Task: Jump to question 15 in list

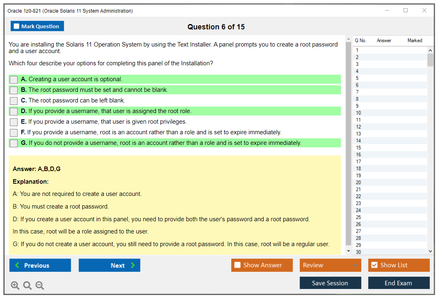Action: pyautogui.click(x=359, y=148)
